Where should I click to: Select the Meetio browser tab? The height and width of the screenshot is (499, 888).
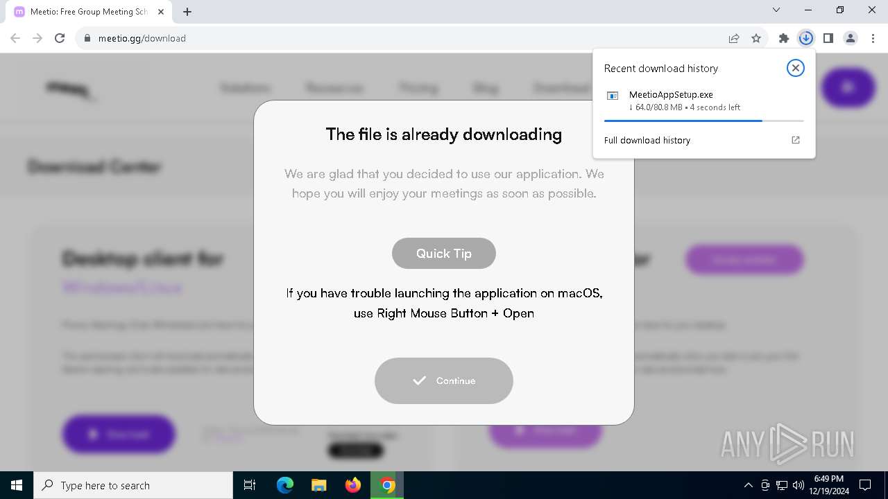(89, 12)
